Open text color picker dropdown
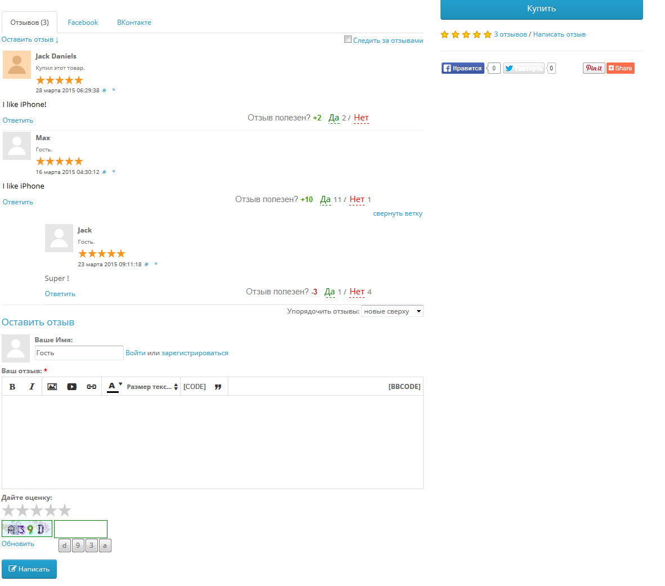The image size is (665, 586). pyautogui.click(x=115, y=386)
